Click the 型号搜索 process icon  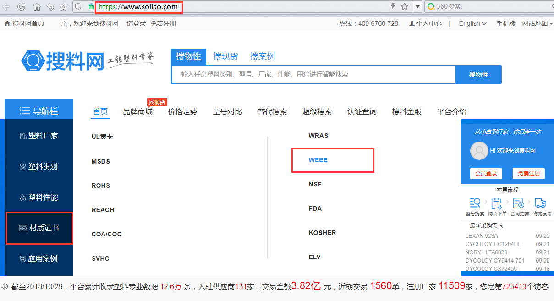tap(475, 203)
